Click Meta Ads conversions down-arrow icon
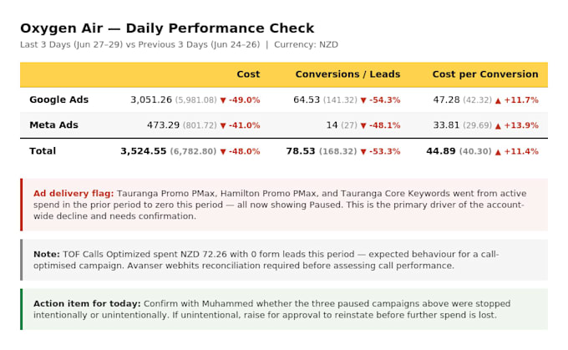Screen dimensions: 568x350 pos(363,126)
